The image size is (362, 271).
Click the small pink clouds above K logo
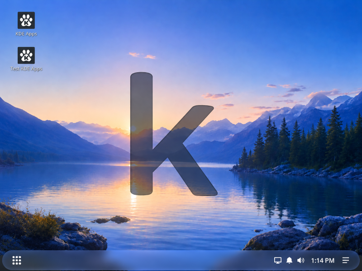(142, 55)
